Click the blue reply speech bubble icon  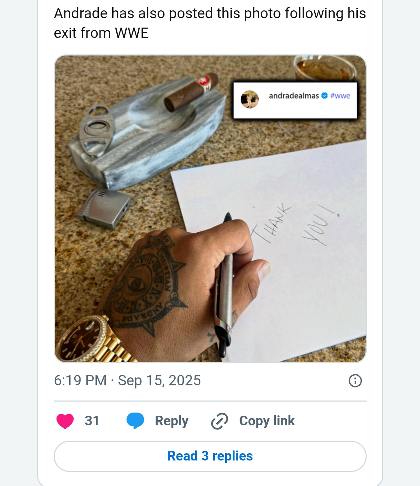(135, 421)
